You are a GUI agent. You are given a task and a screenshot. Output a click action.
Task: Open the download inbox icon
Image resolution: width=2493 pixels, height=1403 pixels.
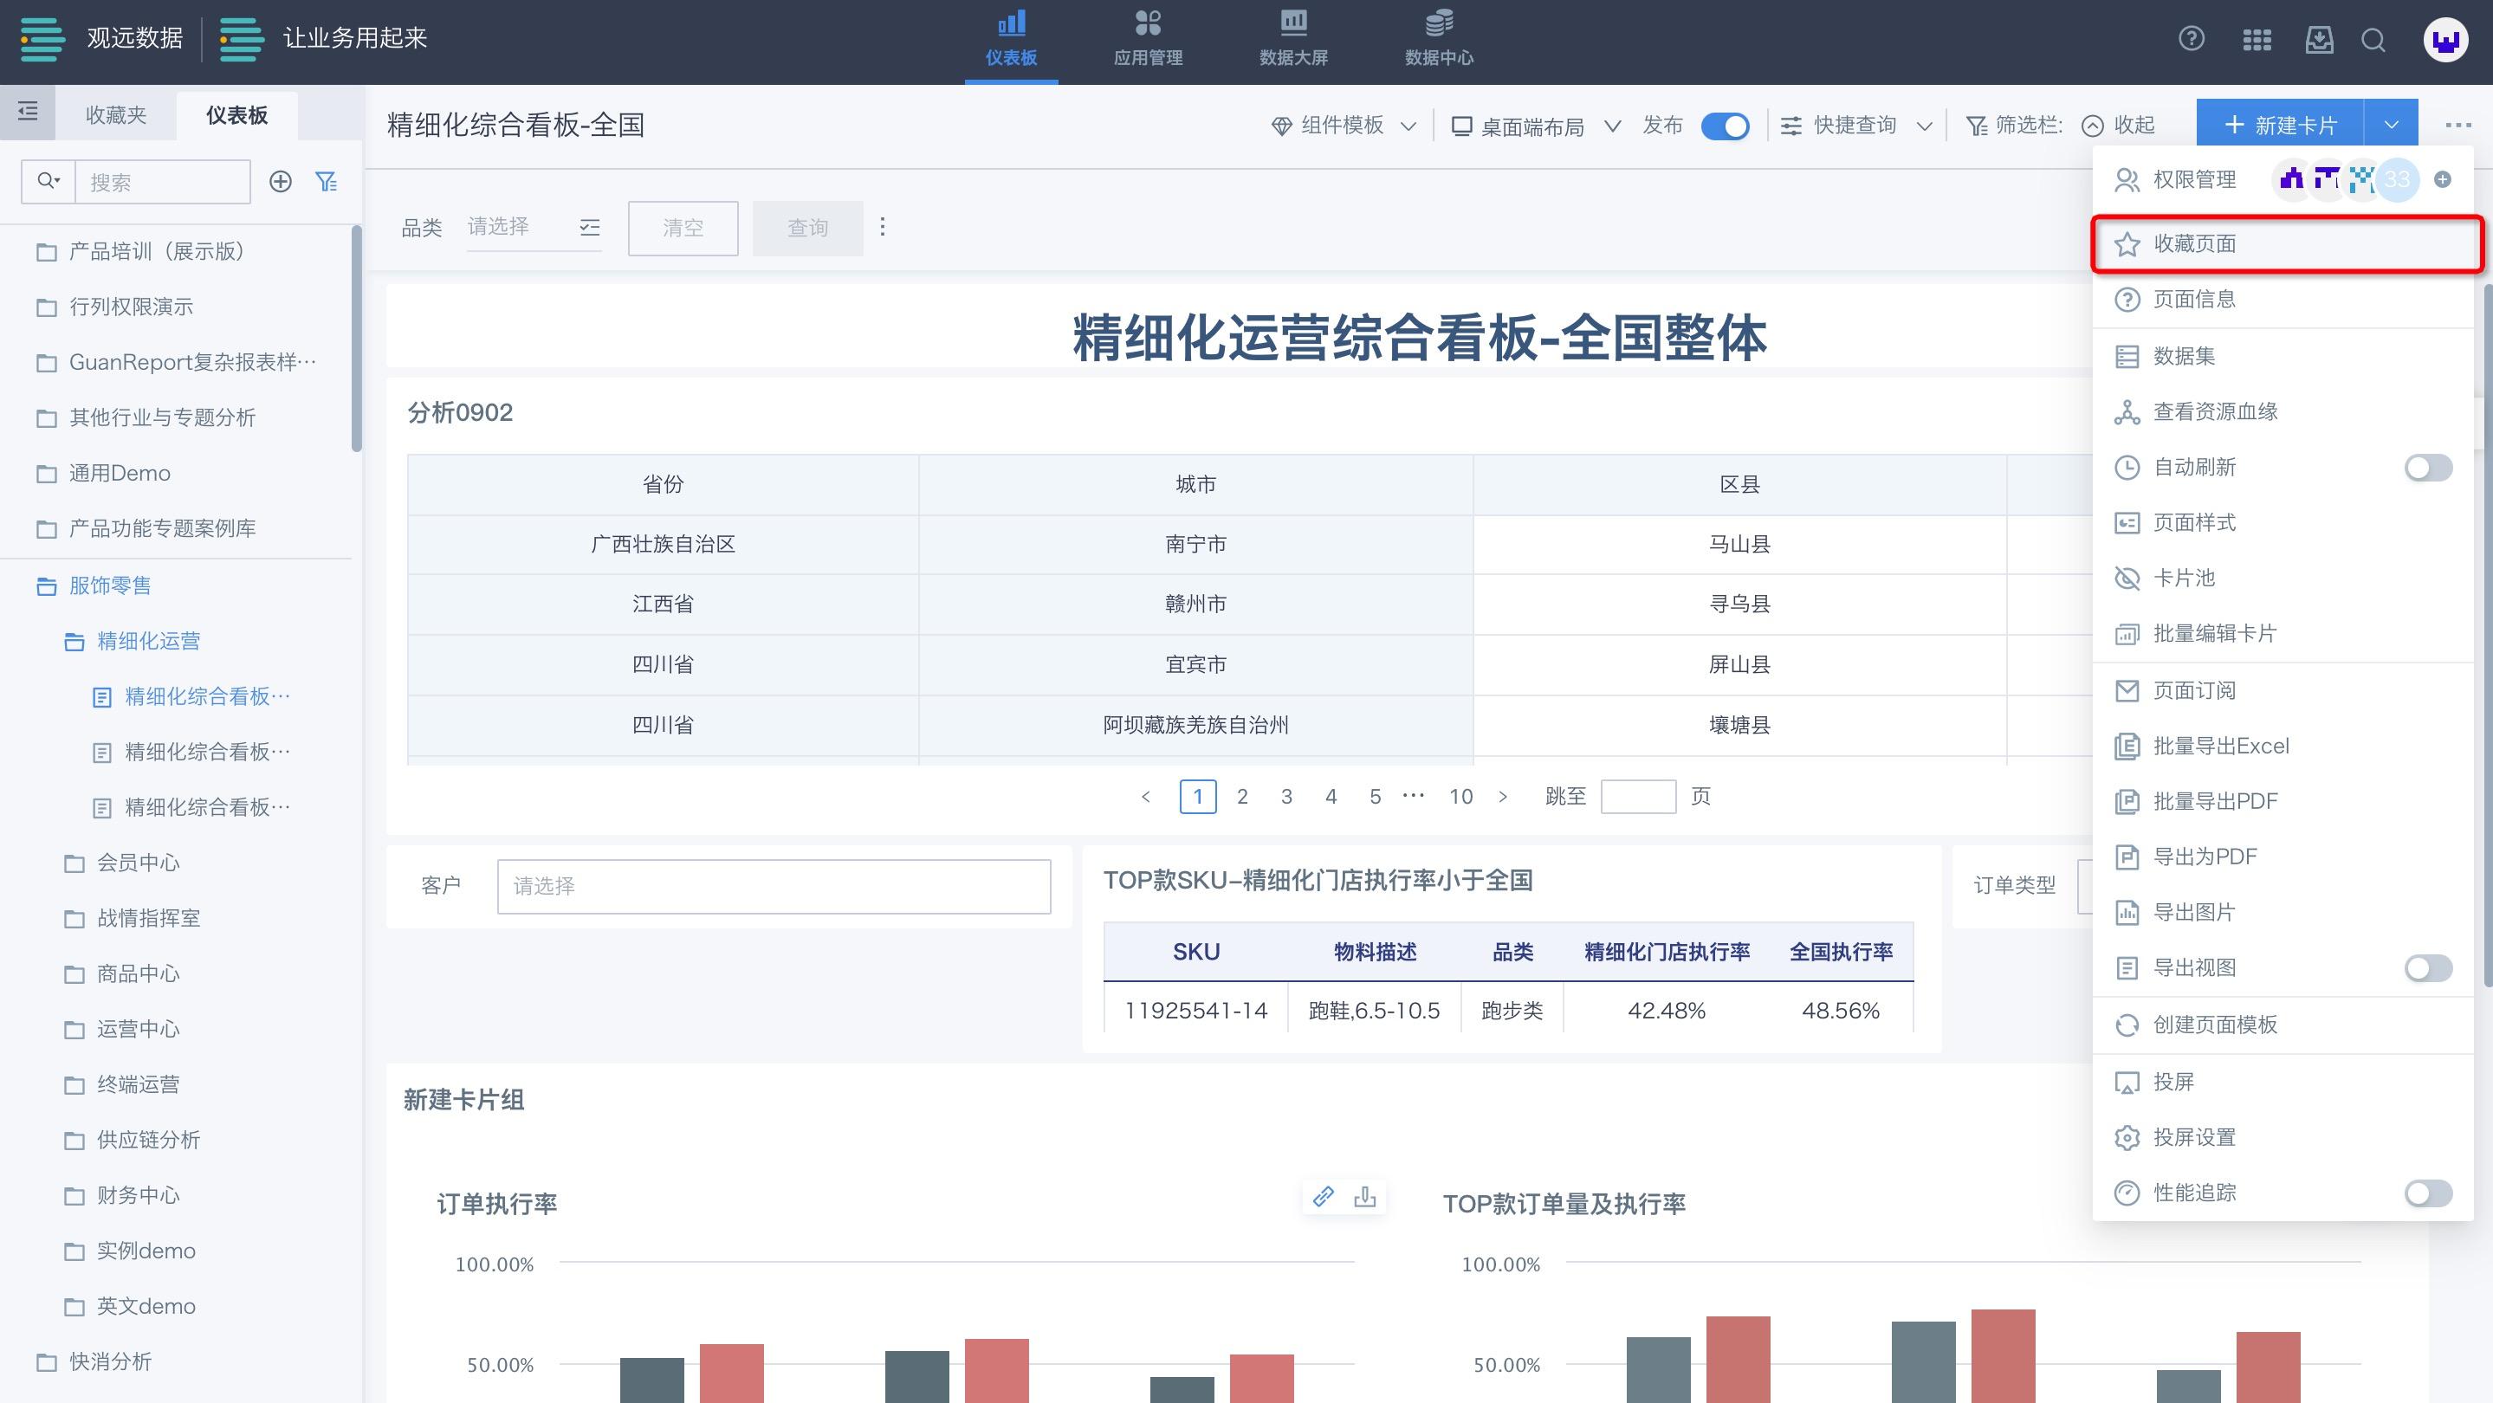tap(2319, 40)
